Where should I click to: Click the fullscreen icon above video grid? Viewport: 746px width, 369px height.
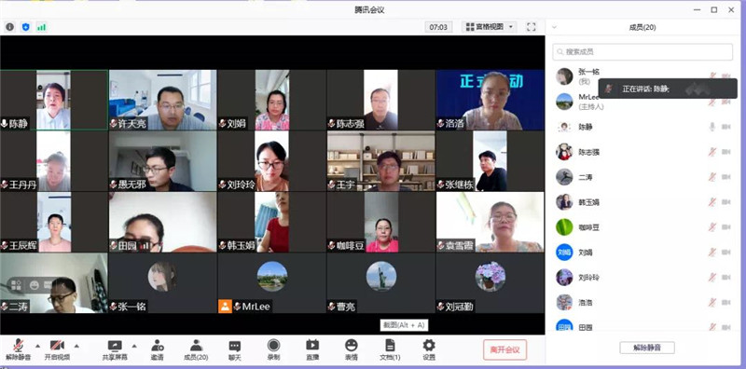point(531,27)
